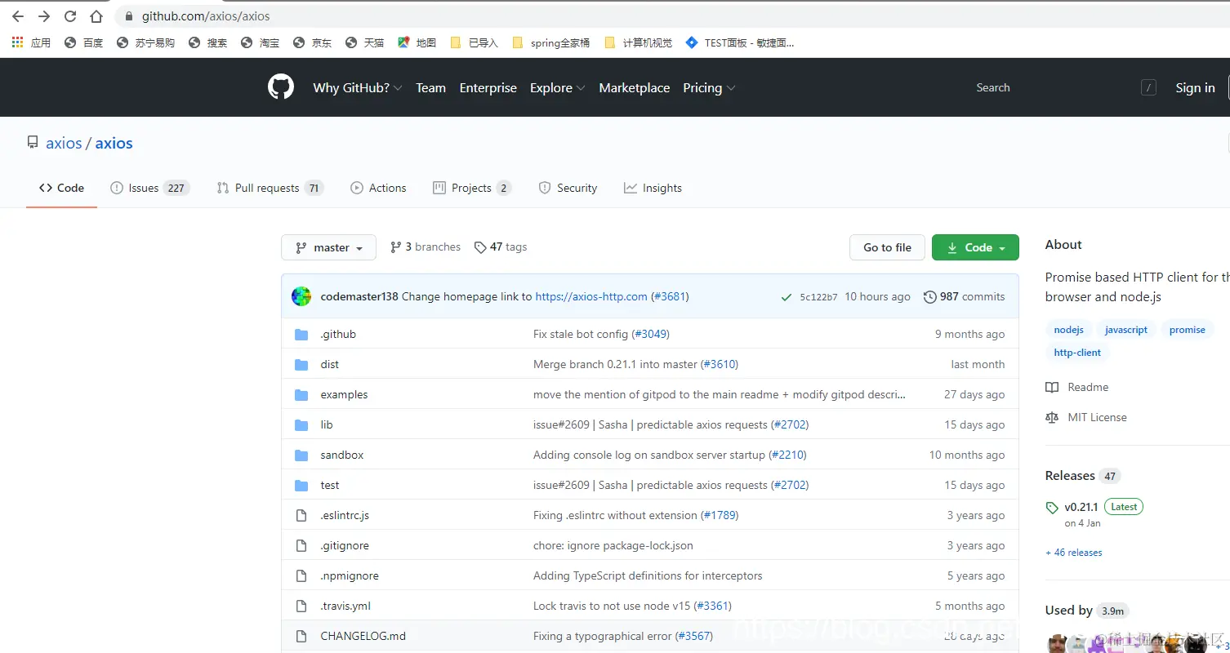Image resolution: width=1230 pixels, height=653 pixels.
Task: Click the Sign in link
Action: point(1195,87)
